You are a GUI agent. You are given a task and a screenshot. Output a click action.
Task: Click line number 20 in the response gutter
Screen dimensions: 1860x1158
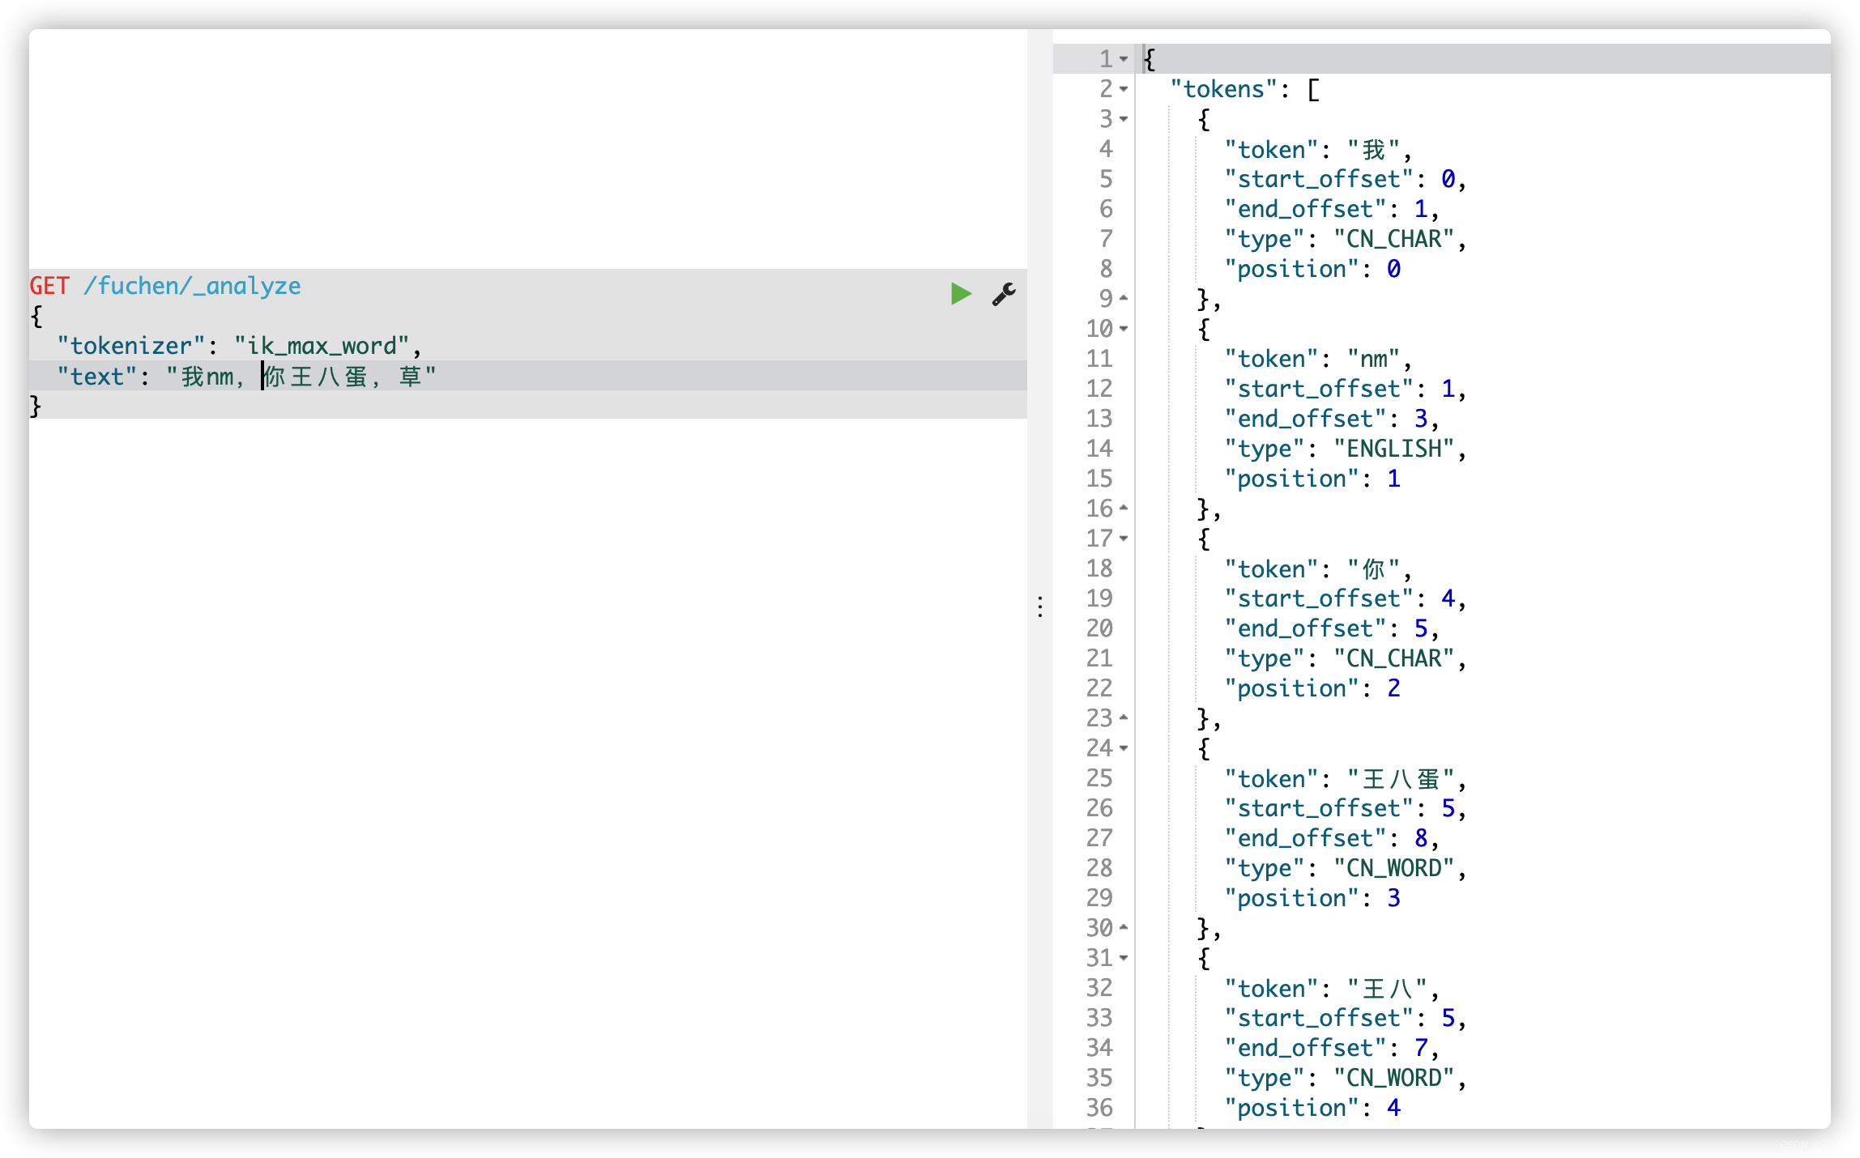1099,628
